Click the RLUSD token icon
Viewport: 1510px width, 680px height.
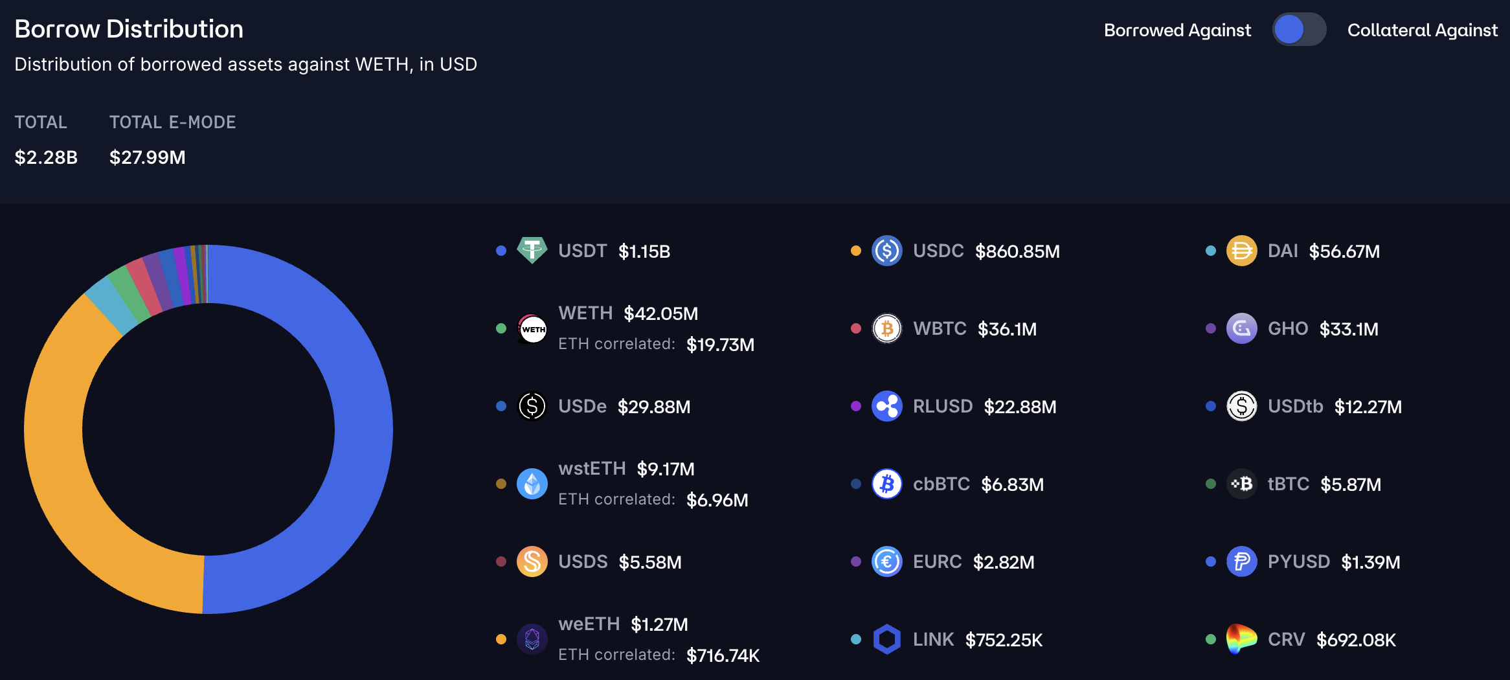[x=887, y=406]
